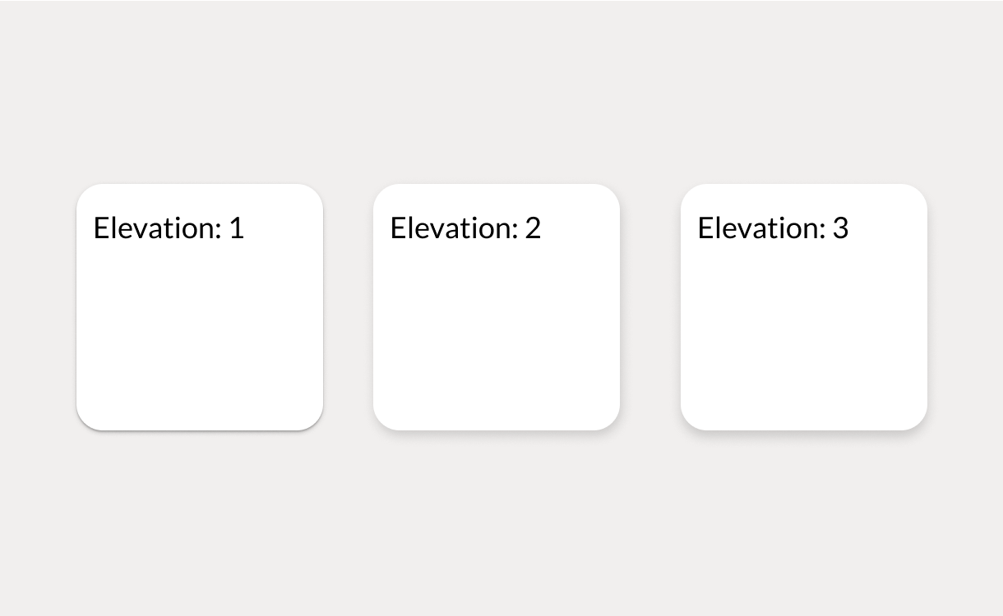Click the Elevation: 1 card
1003x616 pixels.
(x=200, y=307)
